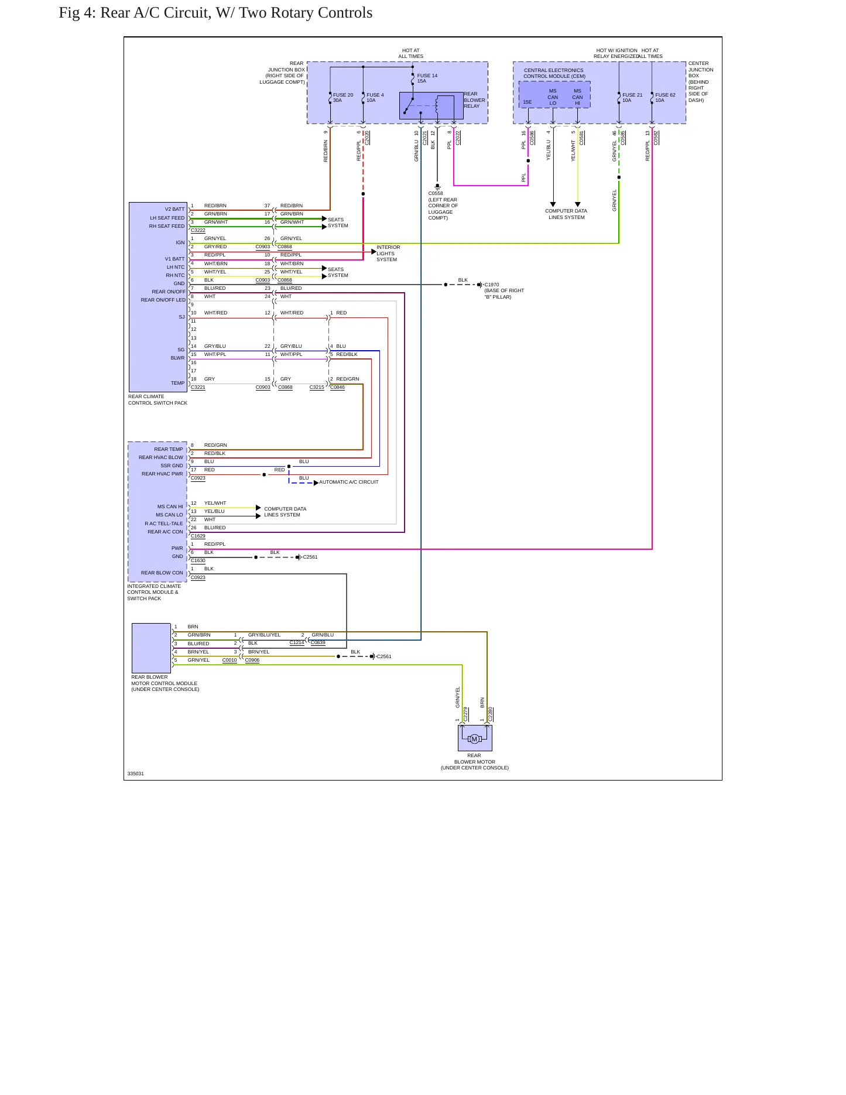Viewport: 846px width, 1095px height.
Task: Click connector label 'C1630'
Action: (198, 561)
